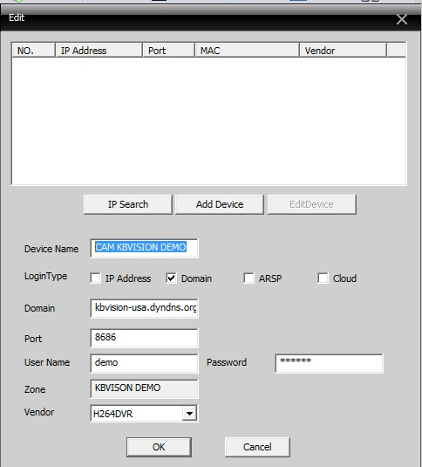Click the User Name field with demo
The width and height of the screenshot is (422, 467).
pos(144,363)
